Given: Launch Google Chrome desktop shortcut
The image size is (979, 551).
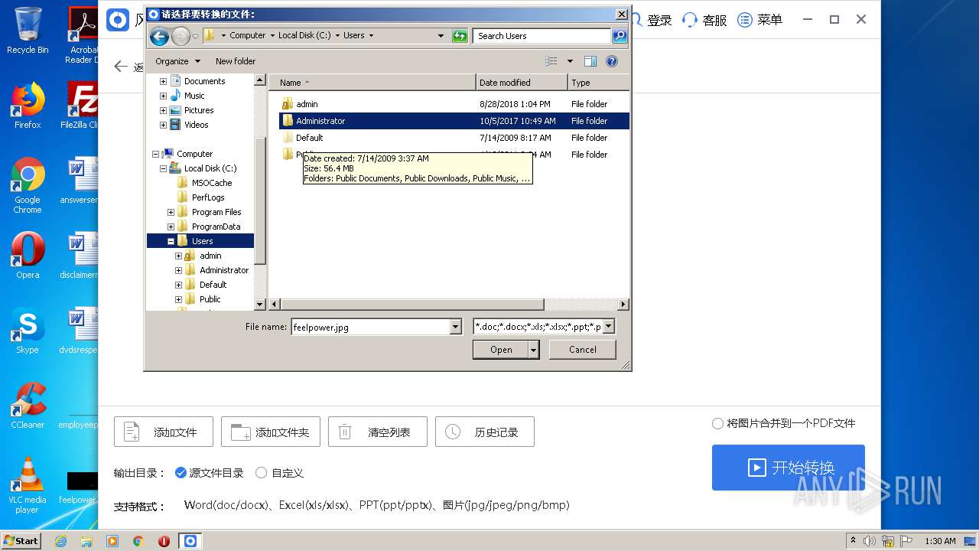Looking at the screenshot, I should (28, 185).
